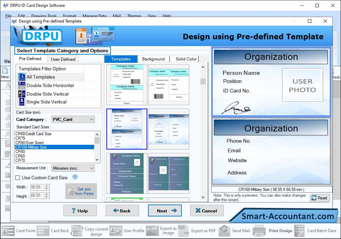Click Export as Image icon

point(152,231)
